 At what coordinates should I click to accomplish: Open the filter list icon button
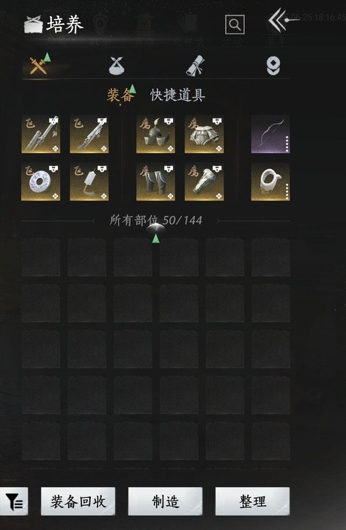coord(14,501)
